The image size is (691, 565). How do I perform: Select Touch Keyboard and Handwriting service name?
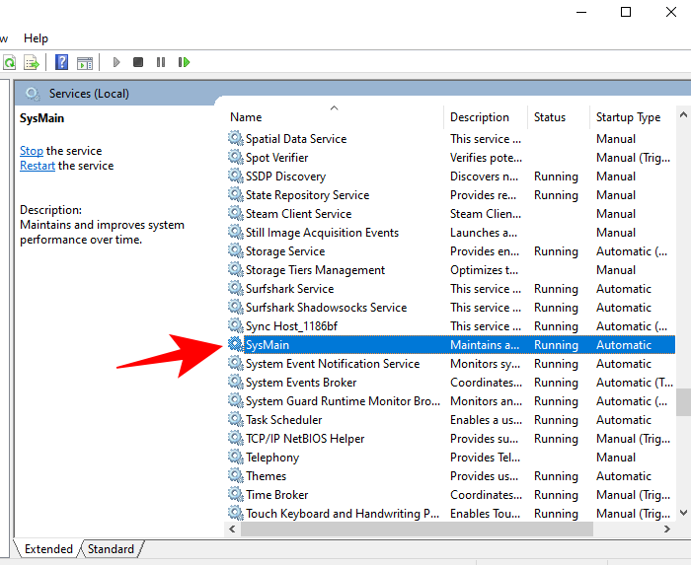click(x=343, y=514)
